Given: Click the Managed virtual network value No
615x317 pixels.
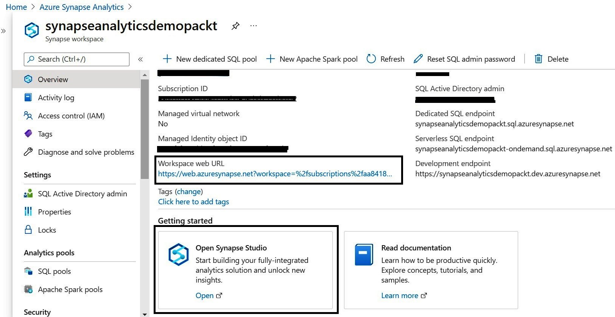Looking at the screenshot, I should (163, 124).
